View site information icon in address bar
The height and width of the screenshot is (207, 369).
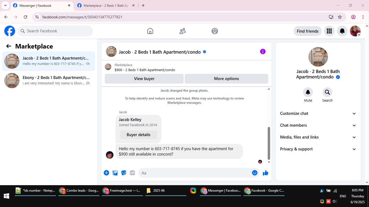point(37,17)
